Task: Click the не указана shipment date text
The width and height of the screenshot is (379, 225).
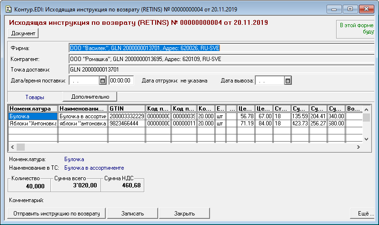Action: point(194,81)
